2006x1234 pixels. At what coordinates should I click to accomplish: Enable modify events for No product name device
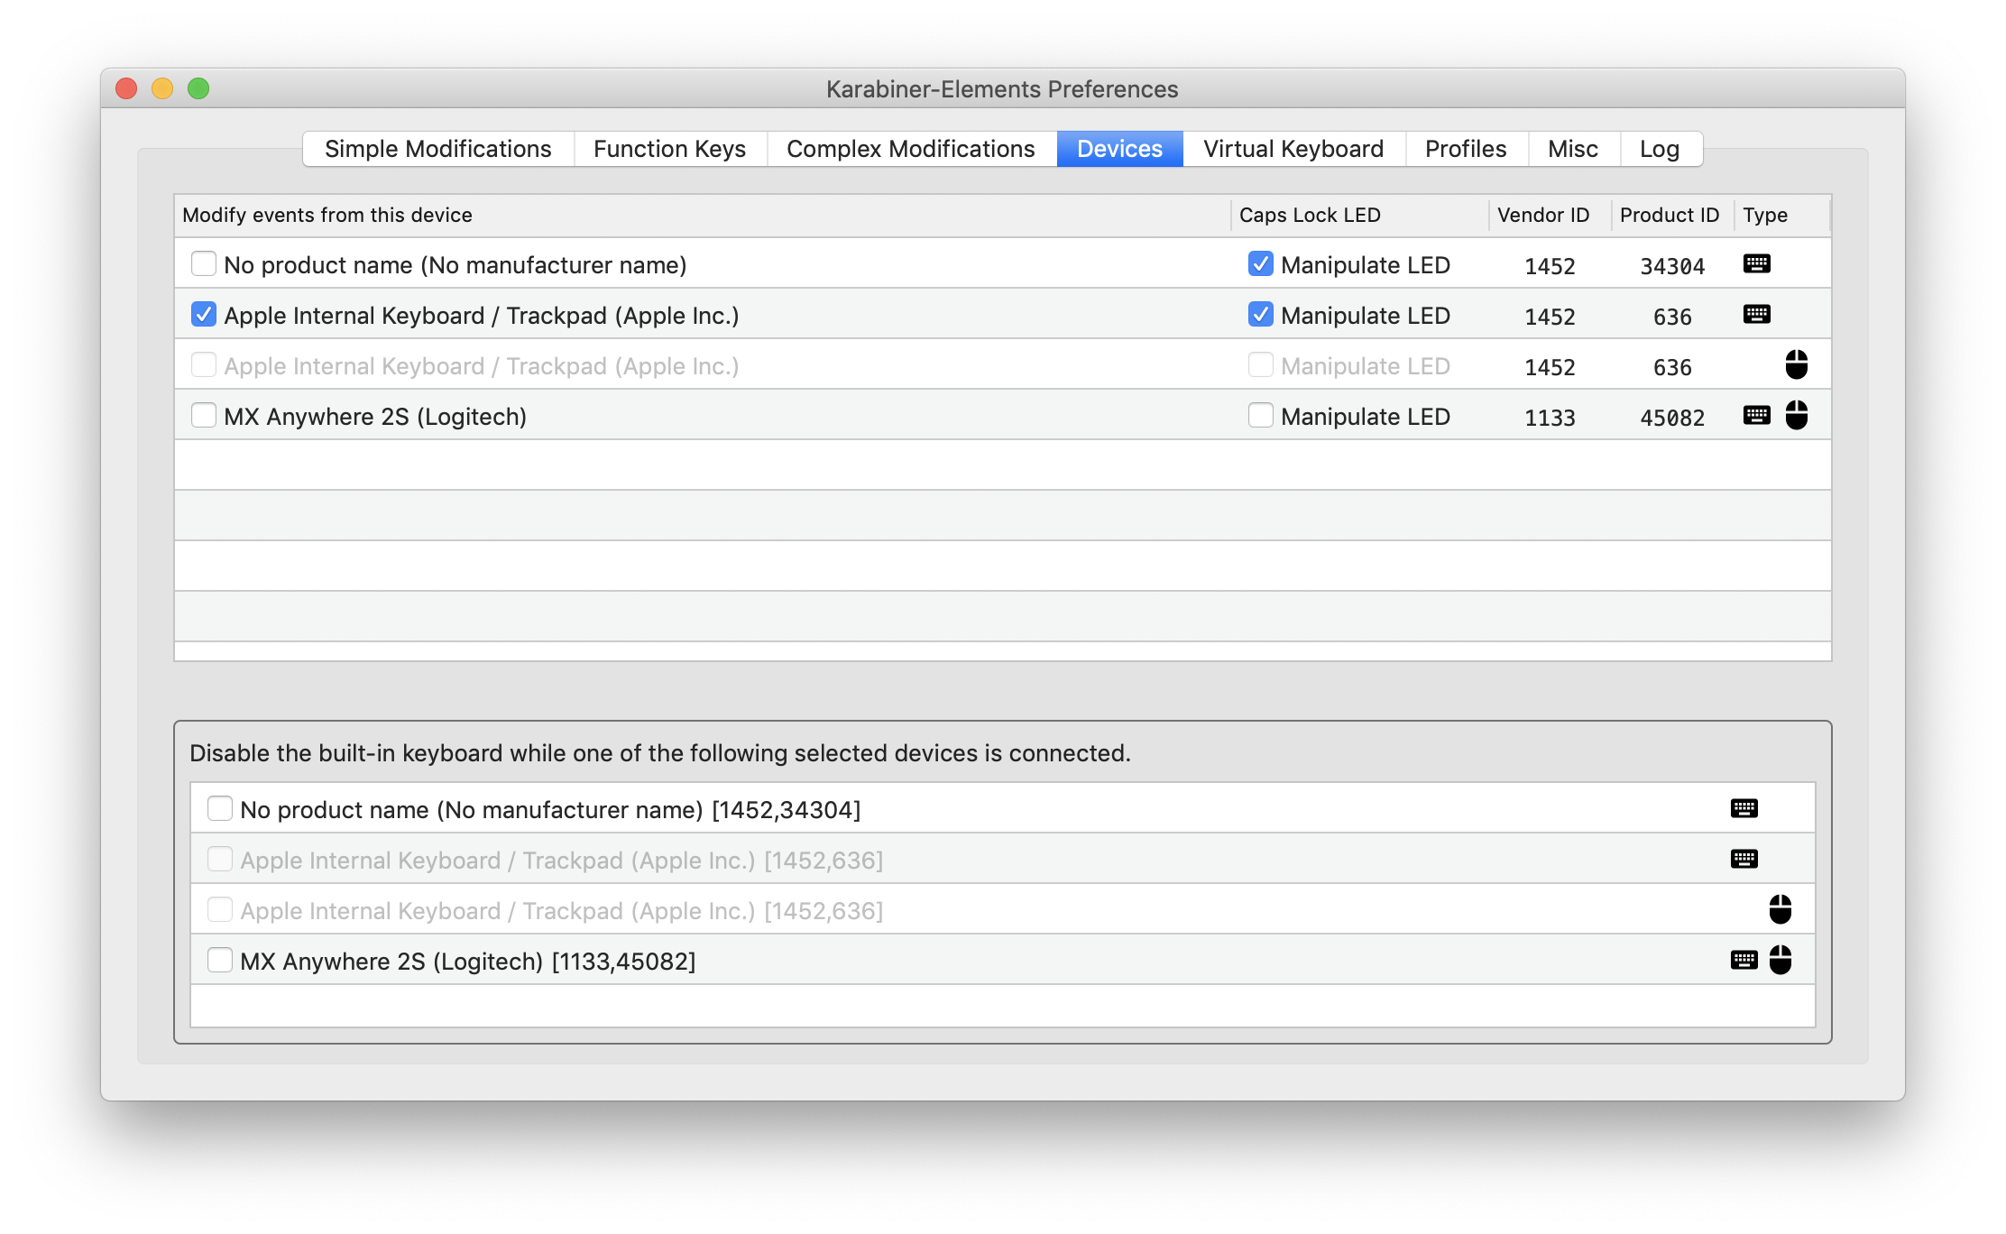[x=204, y=264]
